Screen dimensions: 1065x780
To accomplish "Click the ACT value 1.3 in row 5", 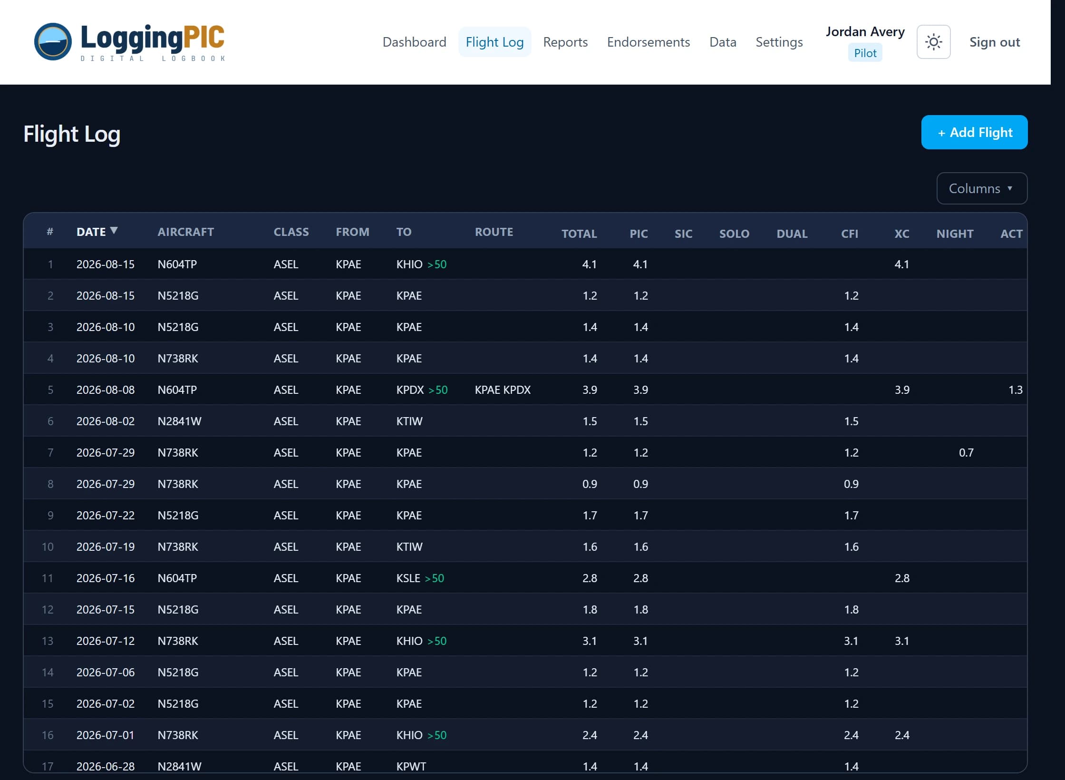I will (x=1015, y=390).
